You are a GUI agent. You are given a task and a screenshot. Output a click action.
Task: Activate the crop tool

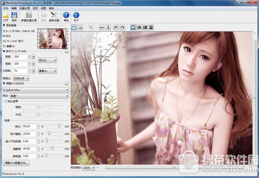pyautogui.click(x=91, y=27)
